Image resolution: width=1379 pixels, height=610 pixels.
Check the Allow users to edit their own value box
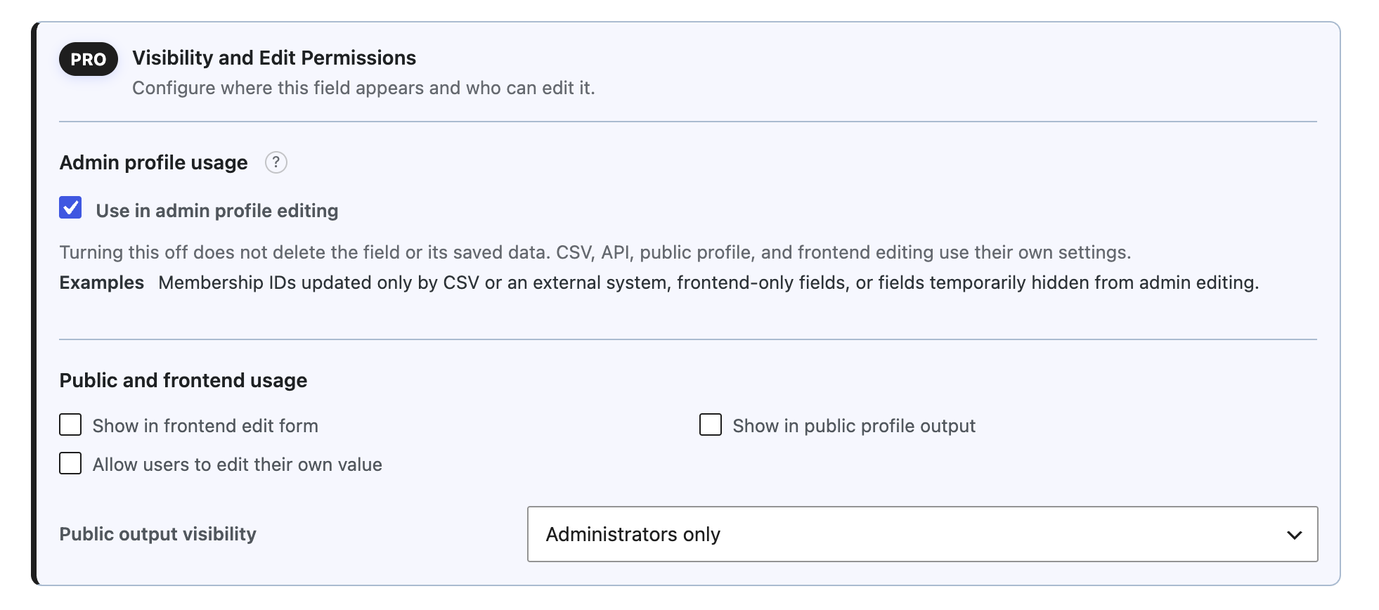point(70,463)
